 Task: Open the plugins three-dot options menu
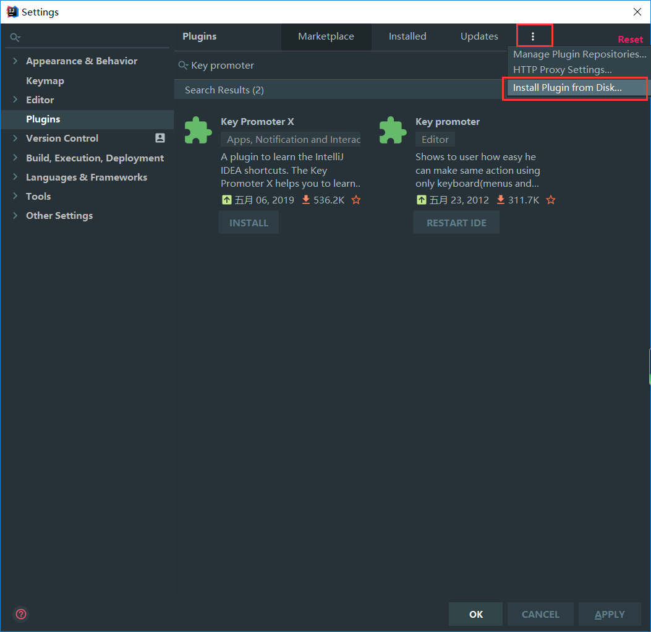pyautogui.click(x=533, y=36)
